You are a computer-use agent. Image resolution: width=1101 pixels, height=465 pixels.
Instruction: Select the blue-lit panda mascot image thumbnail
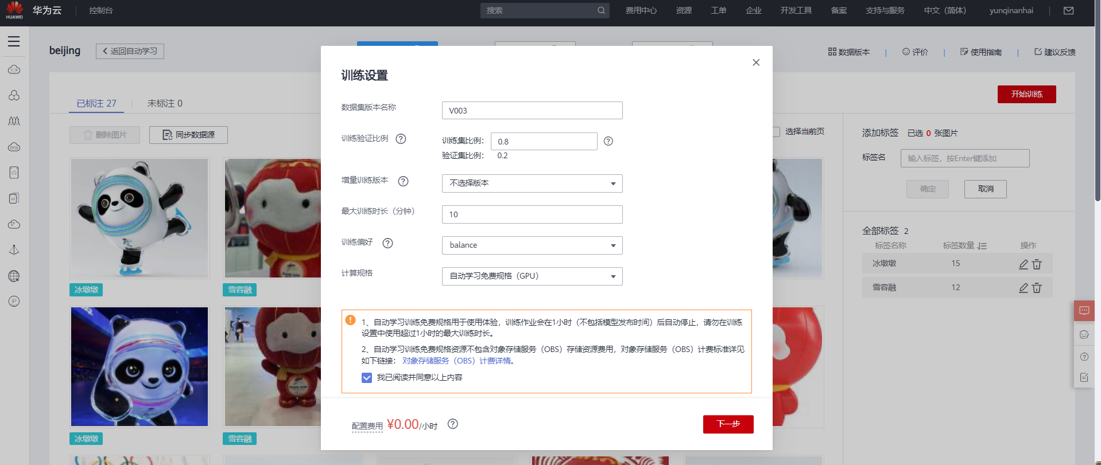coord(139,366)
